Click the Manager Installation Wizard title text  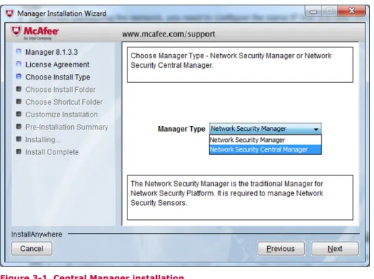62,13
